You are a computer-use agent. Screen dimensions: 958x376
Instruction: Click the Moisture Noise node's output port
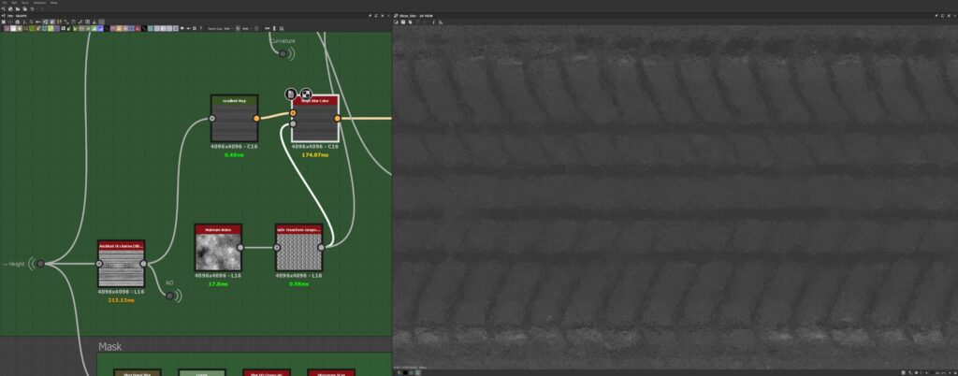[x=240, y=247]
